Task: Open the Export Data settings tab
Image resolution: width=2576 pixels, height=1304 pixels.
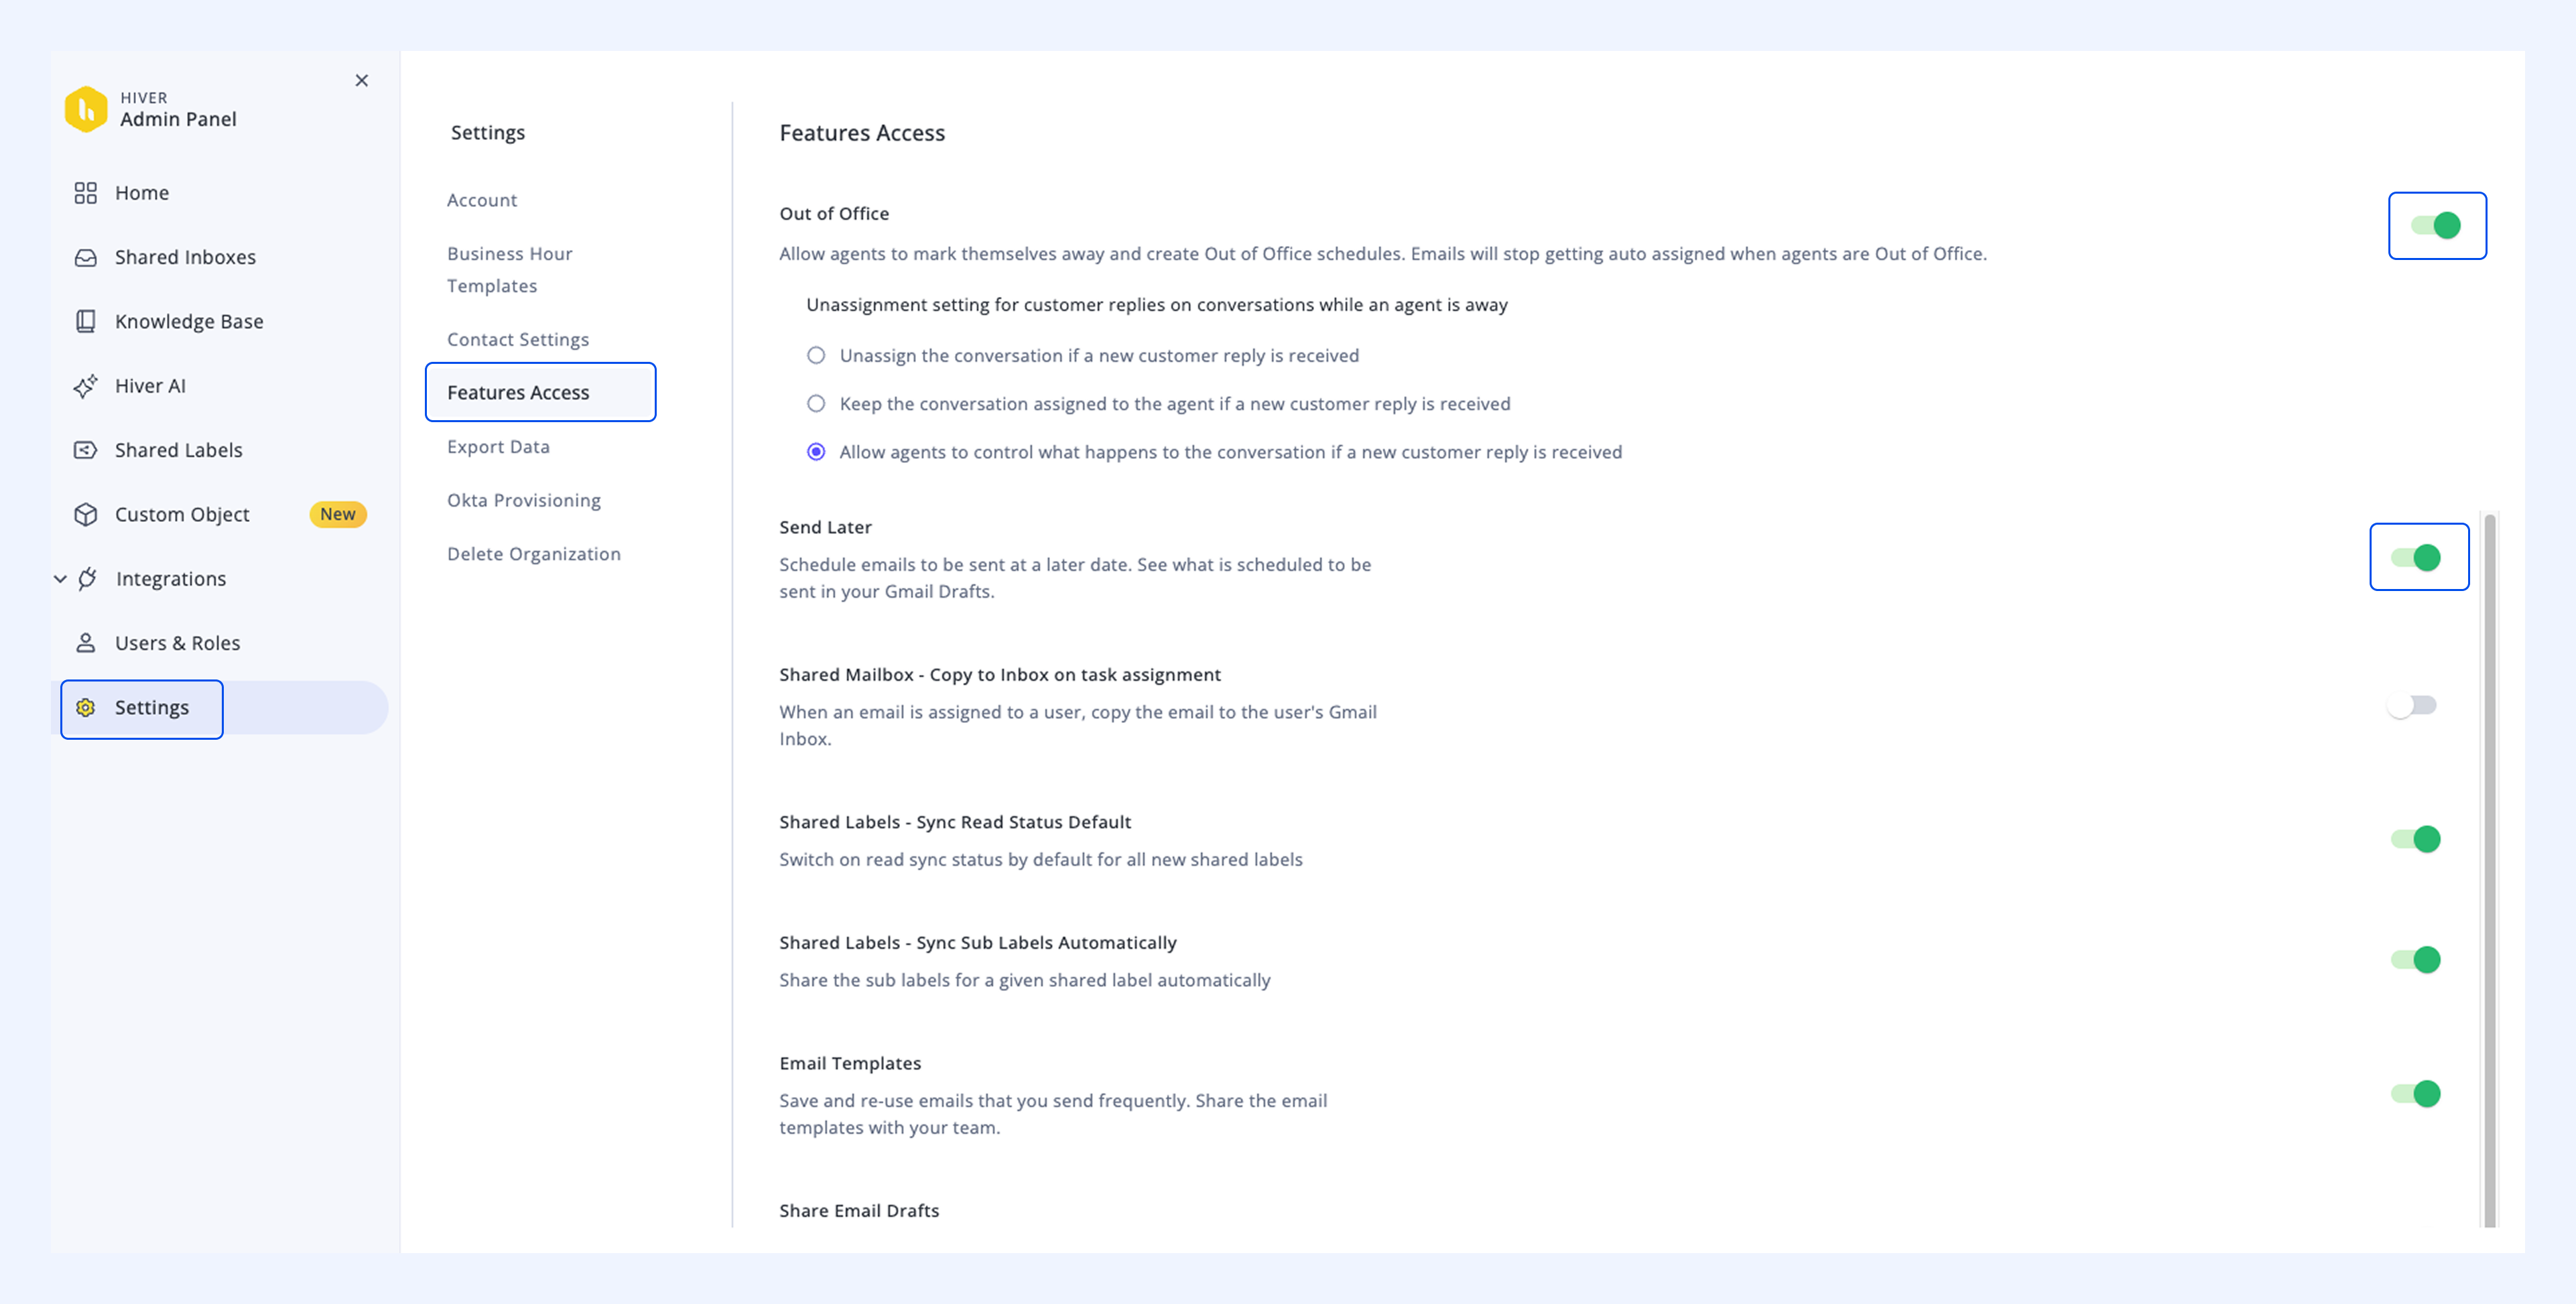Action: [x=498, y=446]
